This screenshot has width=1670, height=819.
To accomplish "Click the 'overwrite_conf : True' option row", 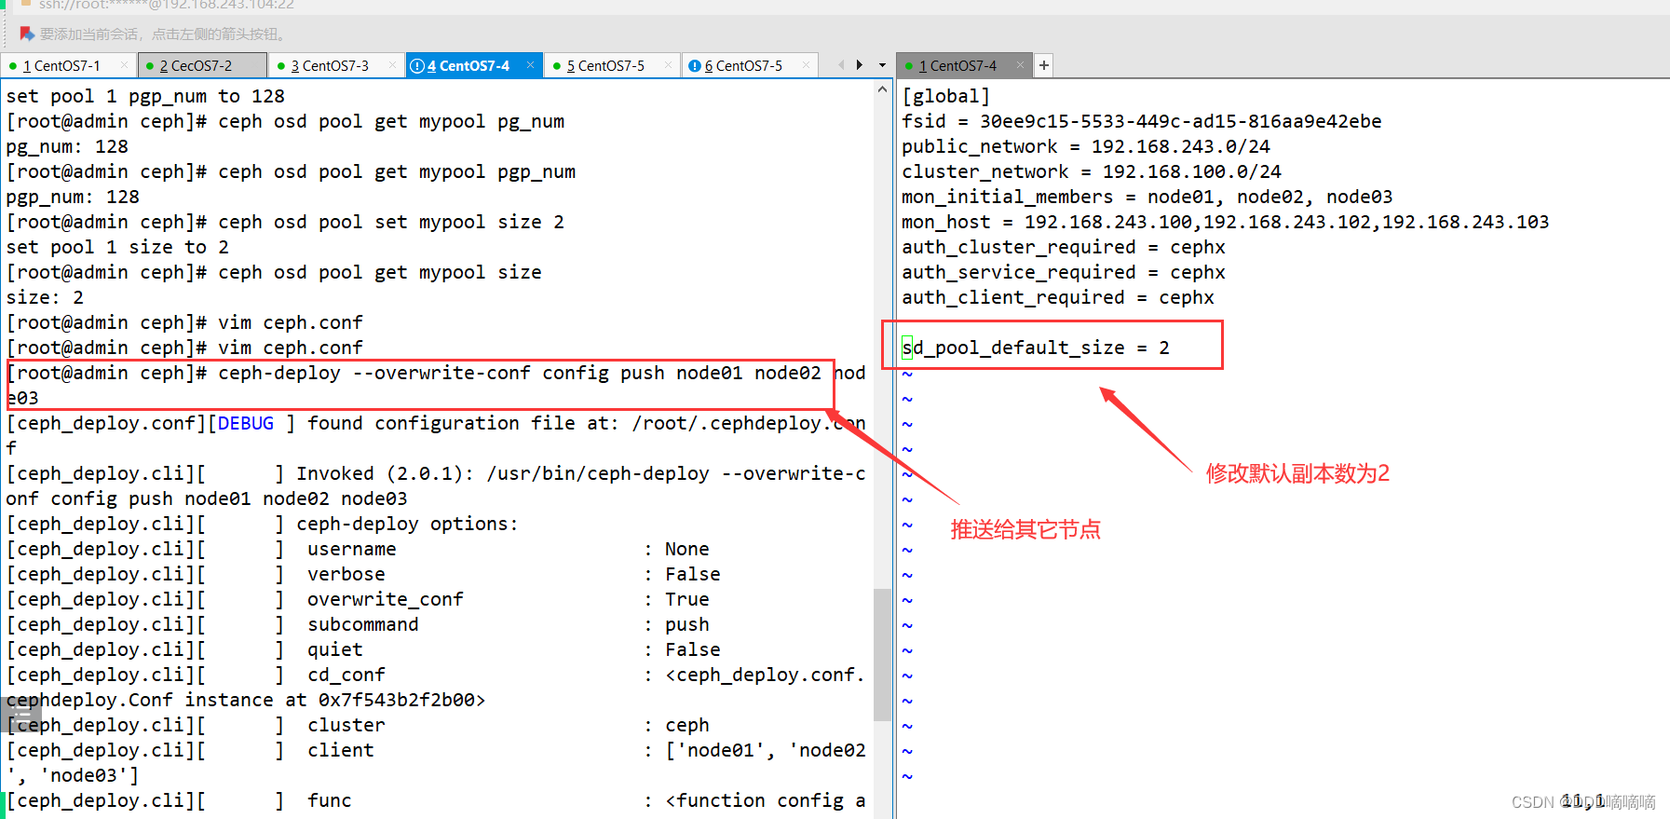I will (358, 599).
